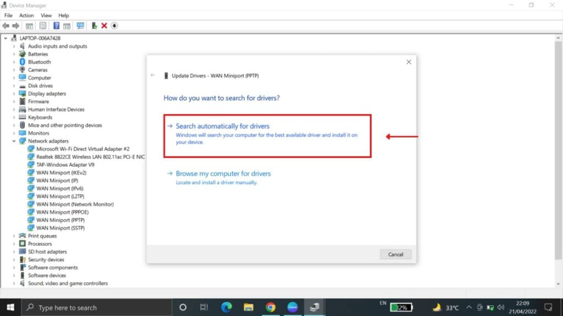Select WAN Miniport (IPv6)
563x316 pixels.
point(59,189)
